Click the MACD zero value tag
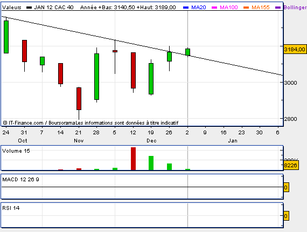This screenshot has width=307, height=232. click(286, 187)
